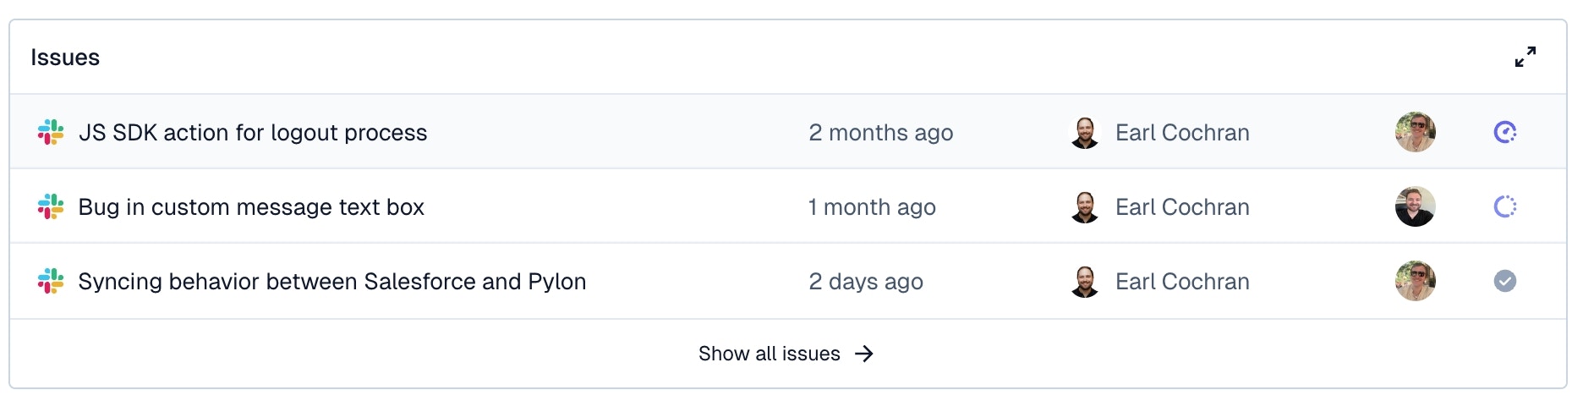Screen dimensions: 1583x401
Task: Expand the Issues panel to fullscreen
Action: [x=1525, y=57]
